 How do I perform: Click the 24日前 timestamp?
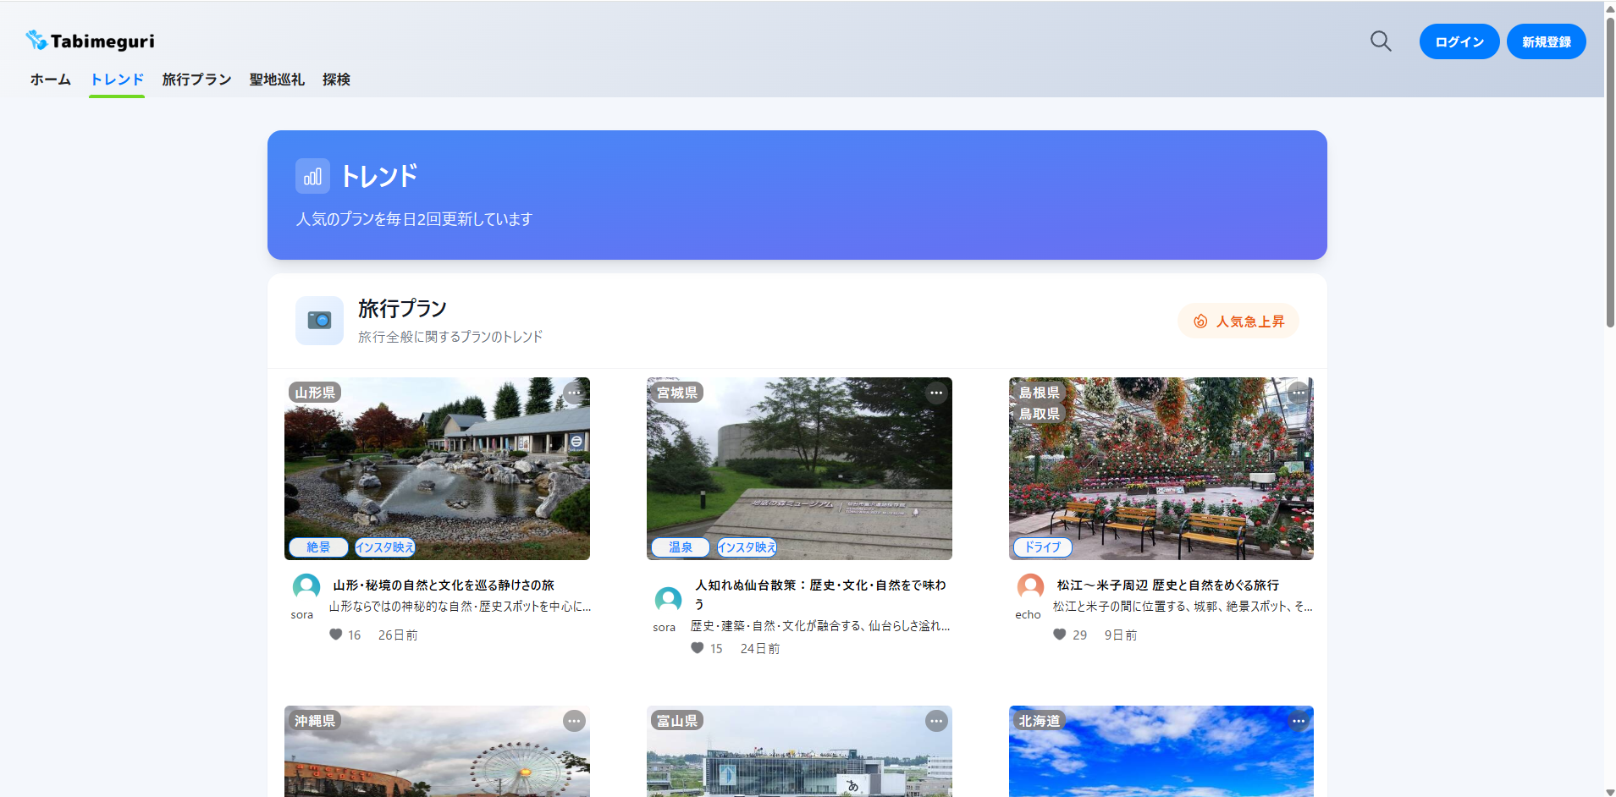click(760, 649)
